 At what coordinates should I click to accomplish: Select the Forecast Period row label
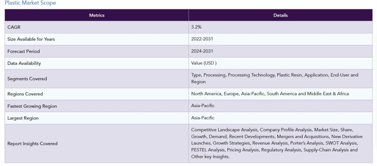tap(24, 51)
